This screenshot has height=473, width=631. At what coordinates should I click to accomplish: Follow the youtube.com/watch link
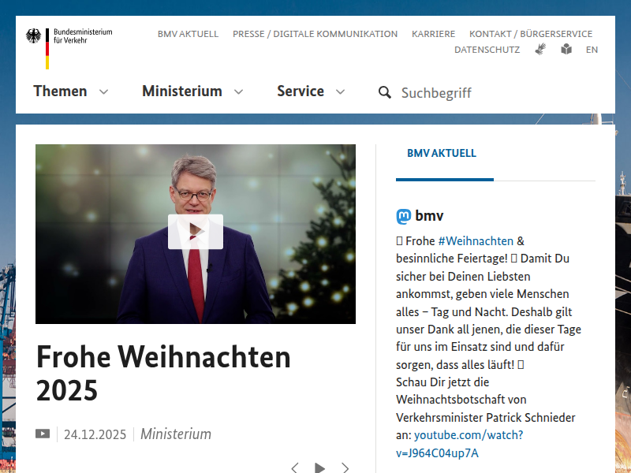460,444
